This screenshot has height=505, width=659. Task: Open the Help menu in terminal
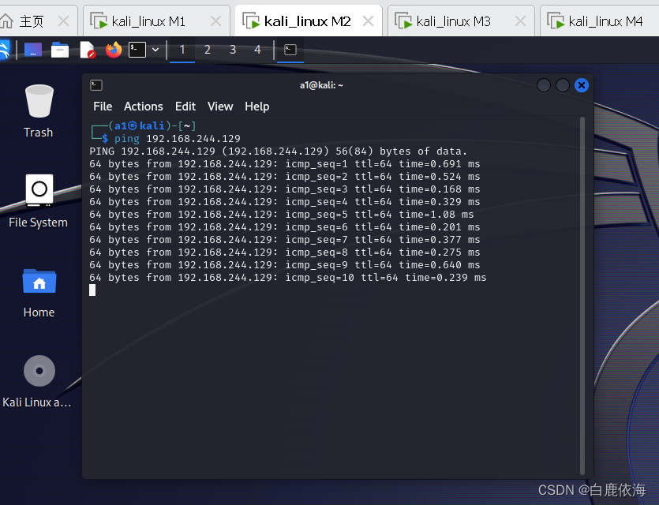256,107
